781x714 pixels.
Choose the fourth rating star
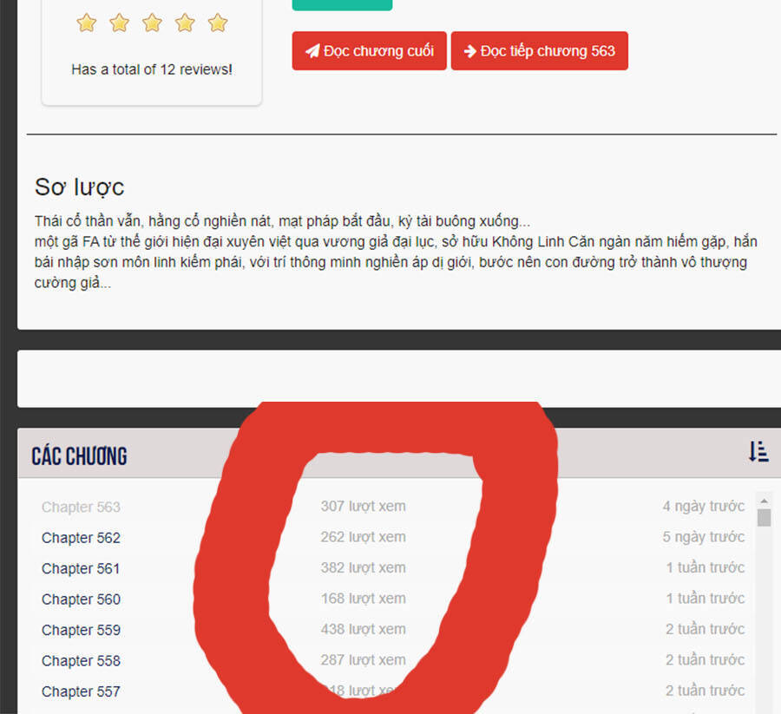click(x=185, y=23)
